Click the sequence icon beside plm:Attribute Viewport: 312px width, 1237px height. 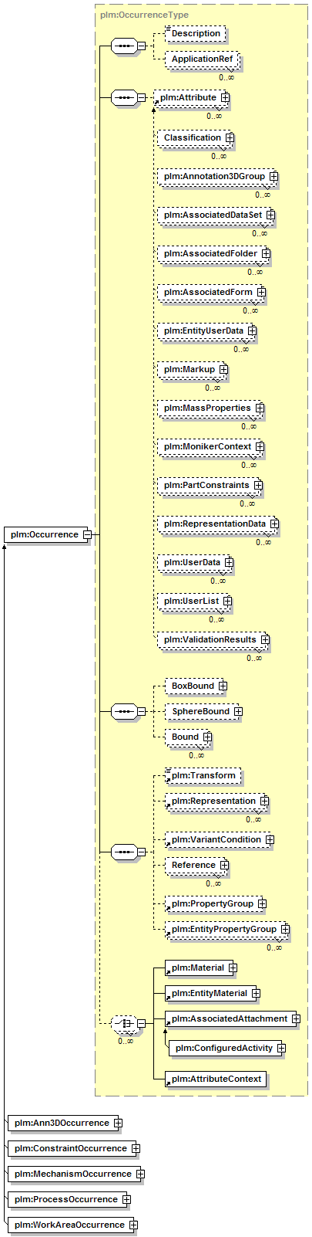pyautogui.click(x=123, y=98)
